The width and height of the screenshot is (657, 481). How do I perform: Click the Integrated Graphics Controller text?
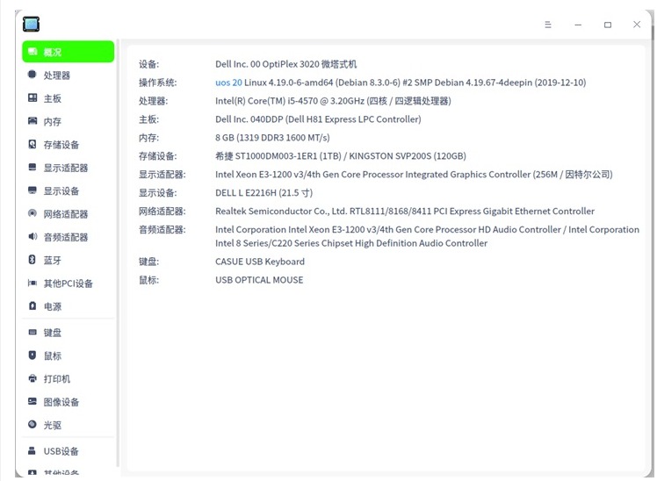414,175
